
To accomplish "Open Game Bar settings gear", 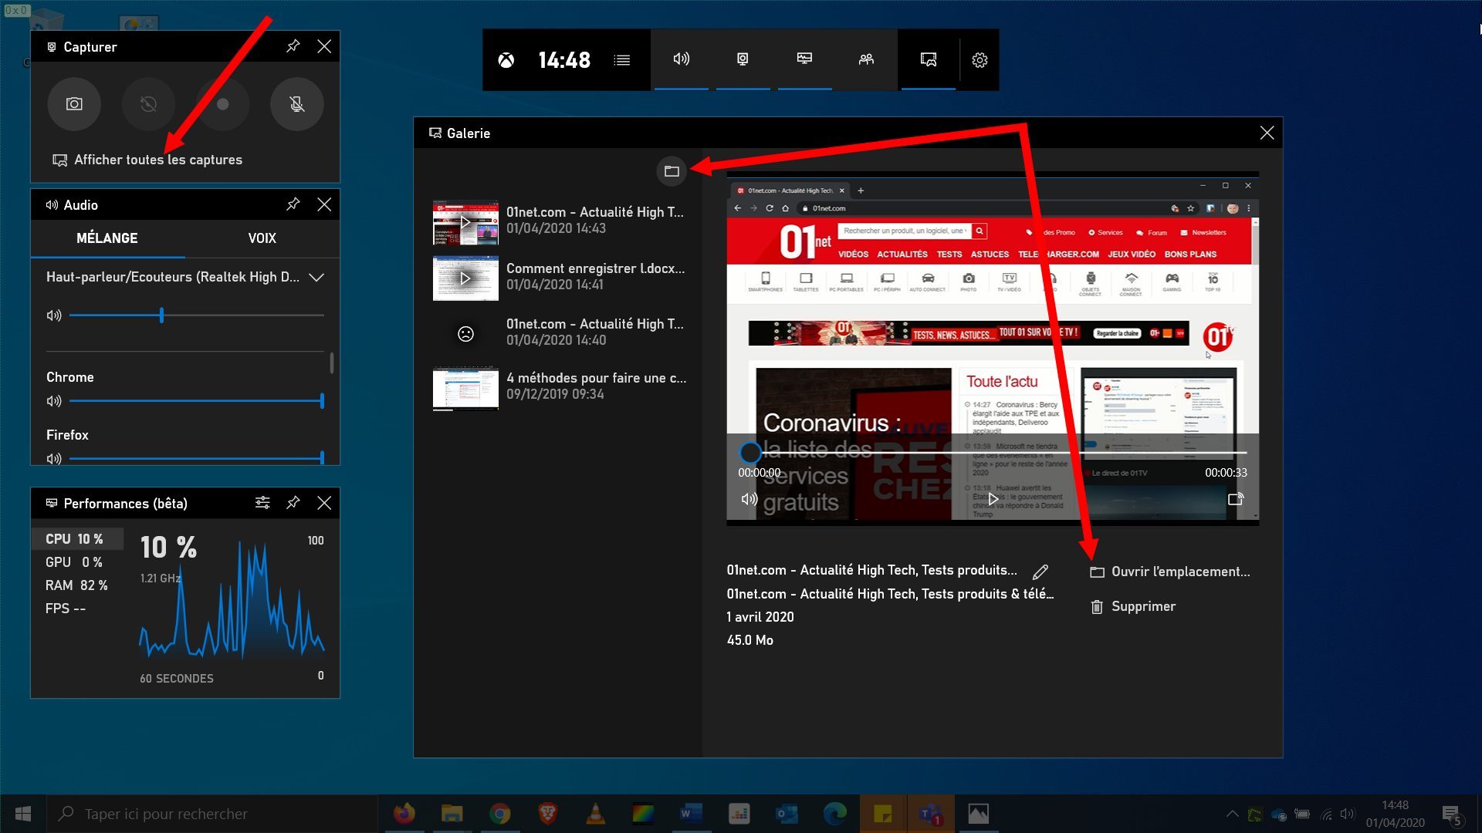I will click(980, 60).
